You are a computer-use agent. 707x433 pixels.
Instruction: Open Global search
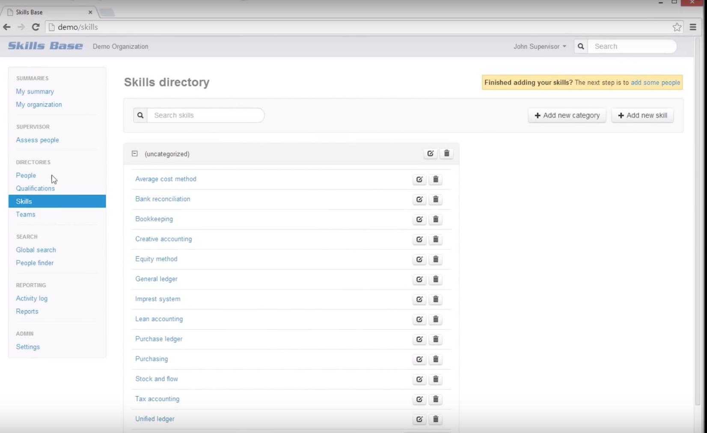pyautogui.click(x=36, y=250)
